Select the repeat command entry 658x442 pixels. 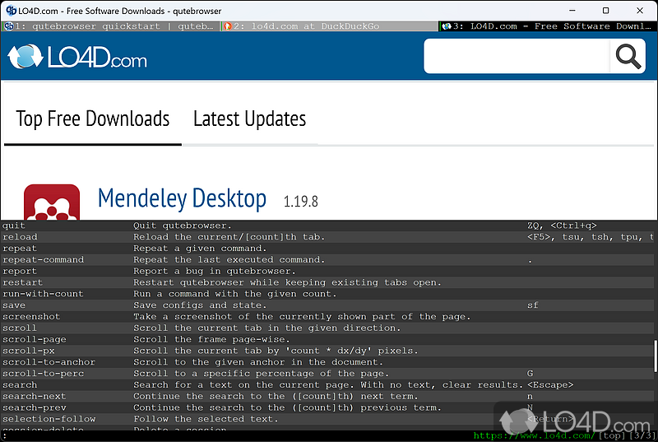tap(327, 249)
